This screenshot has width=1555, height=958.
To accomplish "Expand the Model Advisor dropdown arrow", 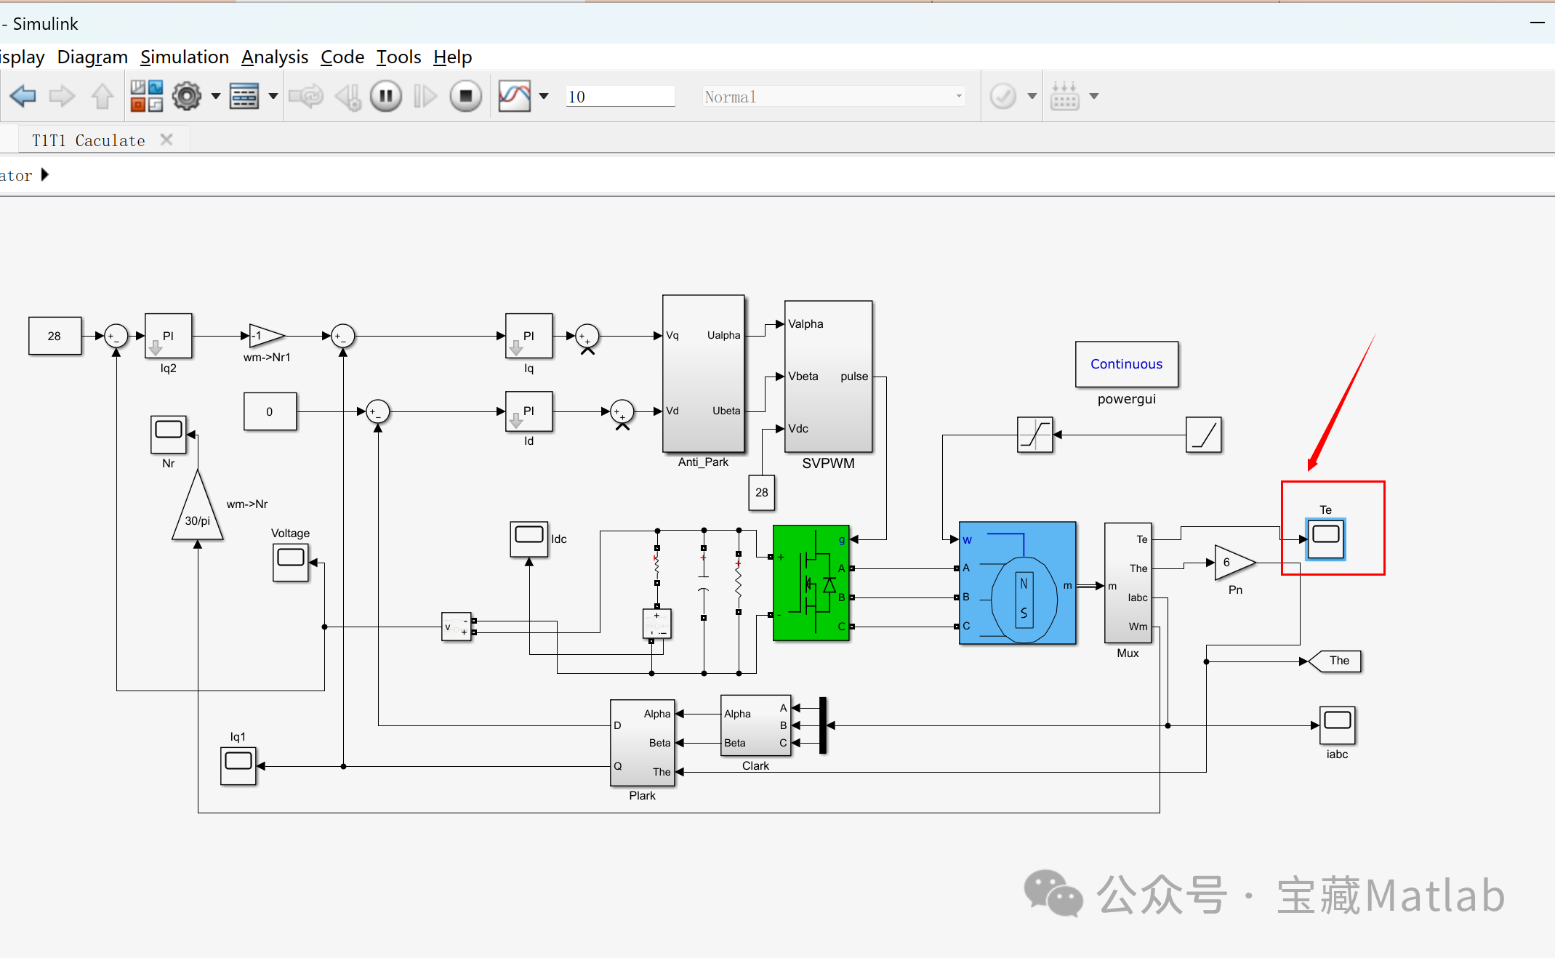I will pyautogui.click(x=1032, y=96).
